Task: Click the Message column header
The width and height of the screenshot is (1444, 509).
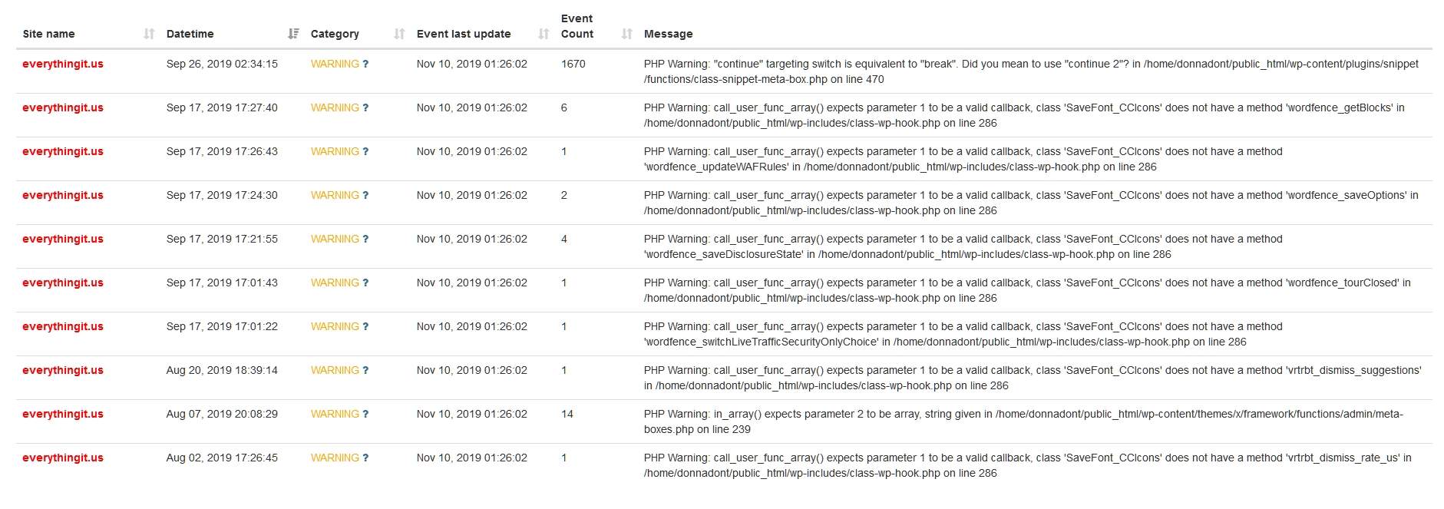Action: tap(668, 34)
